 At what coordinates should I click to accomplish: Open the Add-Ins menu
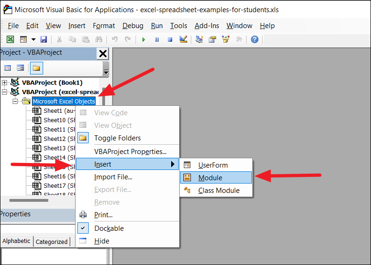click(x=207, y=25)
